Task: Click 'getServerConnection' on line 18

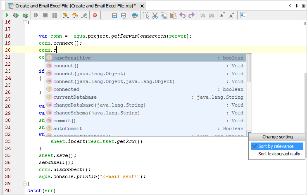Action: click(138, 36)
